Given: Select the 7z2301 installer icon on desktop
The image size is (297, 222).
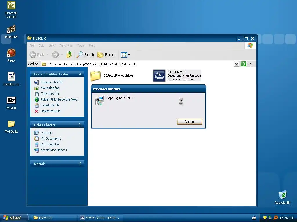Looking at the screenshot, I should click(11, 103).
